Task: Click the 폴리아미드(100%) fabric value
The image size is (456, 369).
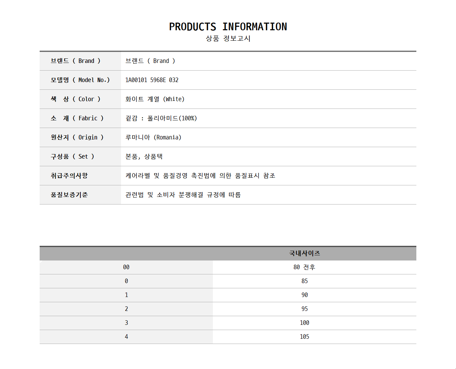Action: [x=172, y=118]
